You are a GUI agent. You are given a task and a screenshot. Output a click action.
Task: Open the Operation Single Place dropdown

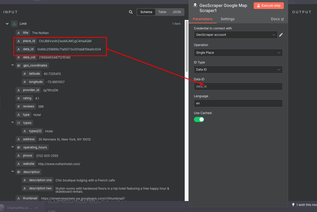[x=238, y=53]
